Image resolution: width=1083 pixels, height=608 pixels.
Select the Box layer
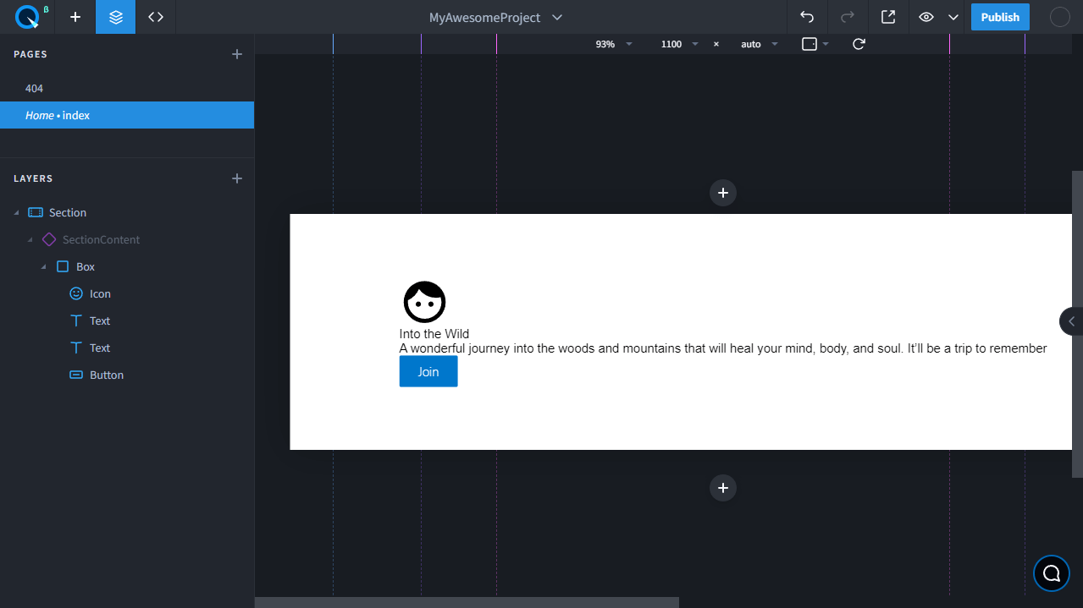click(127, 266)
